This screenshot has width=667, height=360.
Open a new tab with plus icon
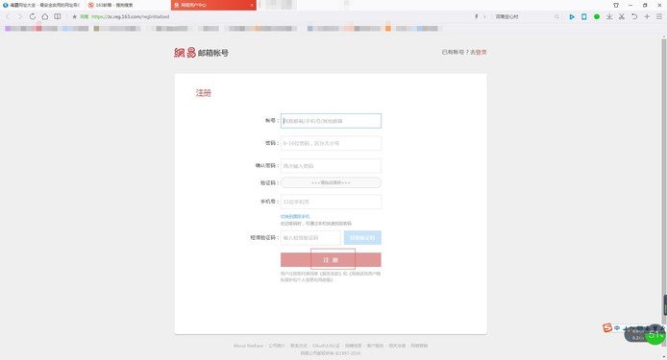[x=647, y=16]
